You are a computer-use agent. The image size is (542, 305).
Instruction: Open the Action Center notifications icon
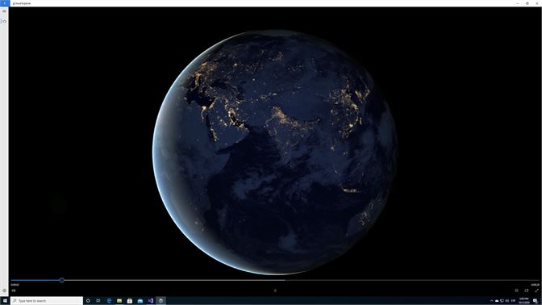pos(536,301)
